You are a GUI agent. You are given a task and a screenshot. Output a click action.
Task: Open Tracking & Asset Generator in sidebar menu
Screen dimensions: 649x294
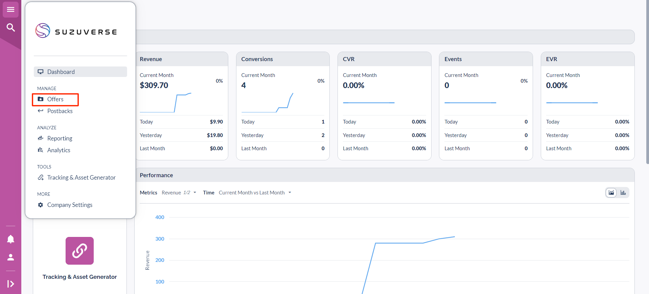tap(81, 178)
